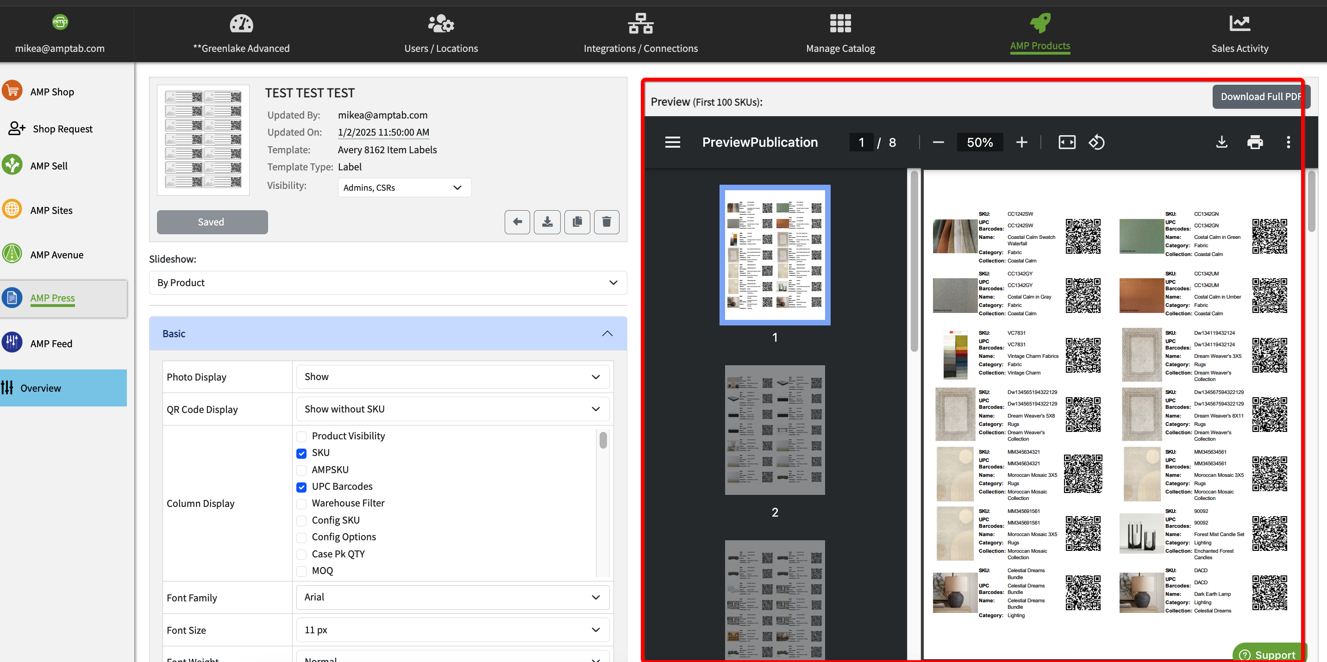Image resolution: width=1327 pixels, height=662 pixels.
Task: Collapse the Basic section
Action: pos(607,333)
